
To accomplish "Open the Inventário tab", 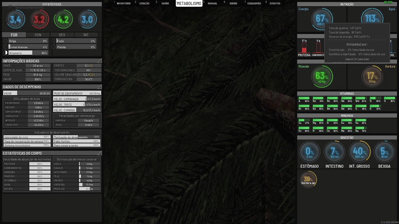I will point(124,3).
